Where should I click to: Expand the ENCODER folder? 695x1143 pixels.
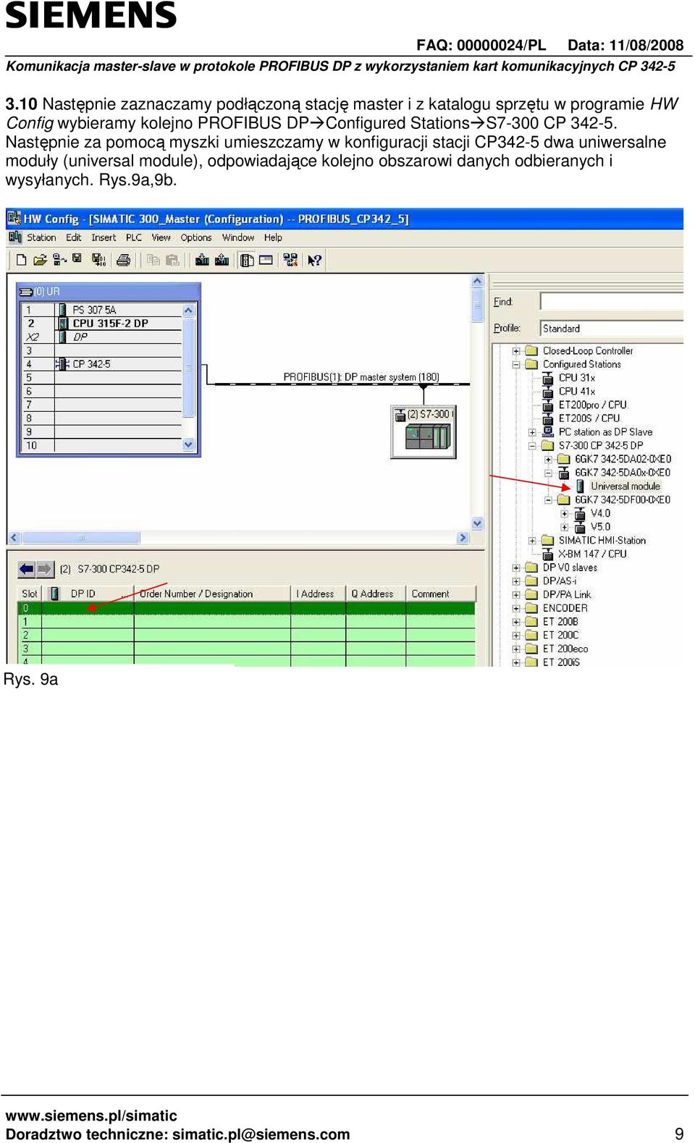tap(516, 608)
